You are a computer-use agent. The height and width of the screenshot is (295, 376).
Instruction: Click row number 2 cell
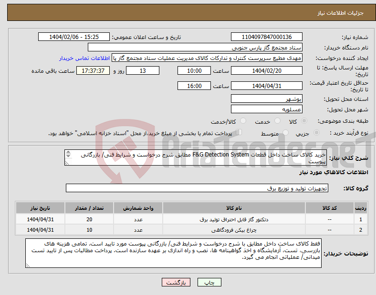(361, 230)
